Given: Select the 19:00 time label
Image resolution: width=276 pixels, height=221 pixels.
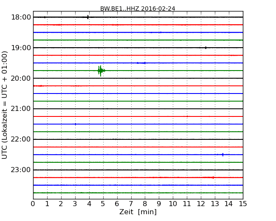Looking at the screenshot, I should click(x=21, y=48).
